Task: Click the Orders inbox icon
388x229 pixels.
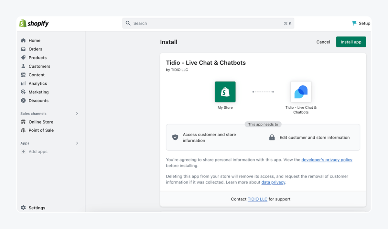Action: tap(23, 49)
